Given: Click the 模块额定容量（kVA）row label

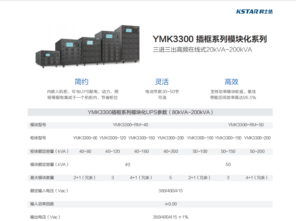Looking at the screenshot, I should click(49, 165).
